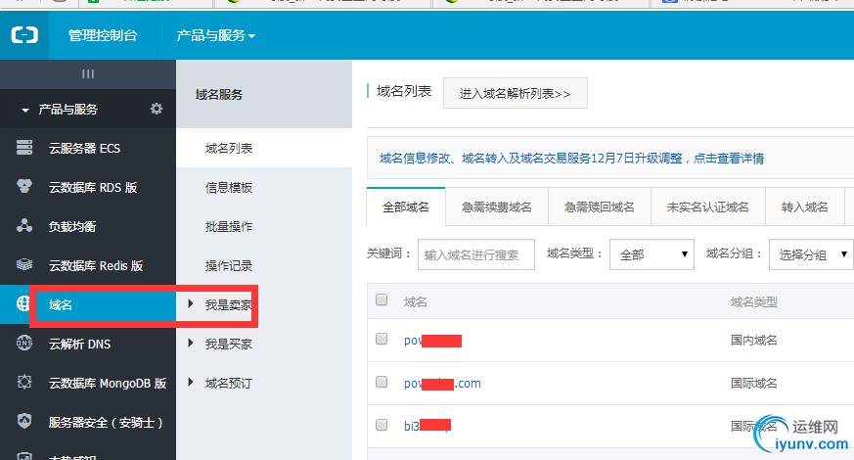854x460 pixels.
Task: Open the bi3 domain link
Action: 427,426
